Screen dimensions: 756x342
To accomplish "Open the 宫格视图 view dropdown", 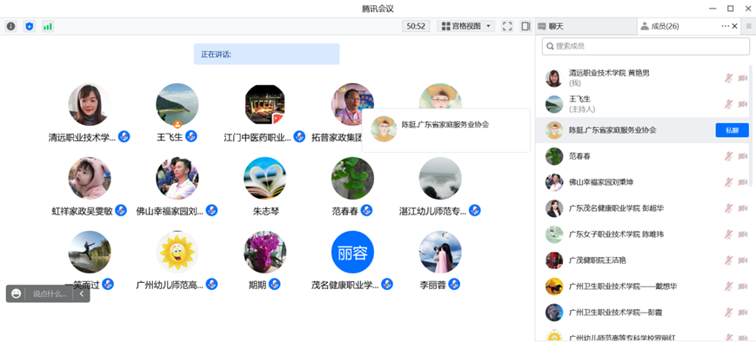I will click(465, 26).
